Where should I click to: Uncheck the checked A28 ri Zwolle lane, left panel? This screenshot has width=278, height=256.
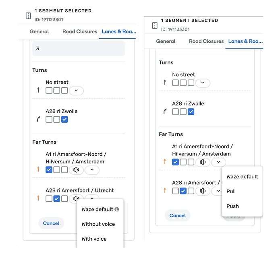(x=64, y=120)
